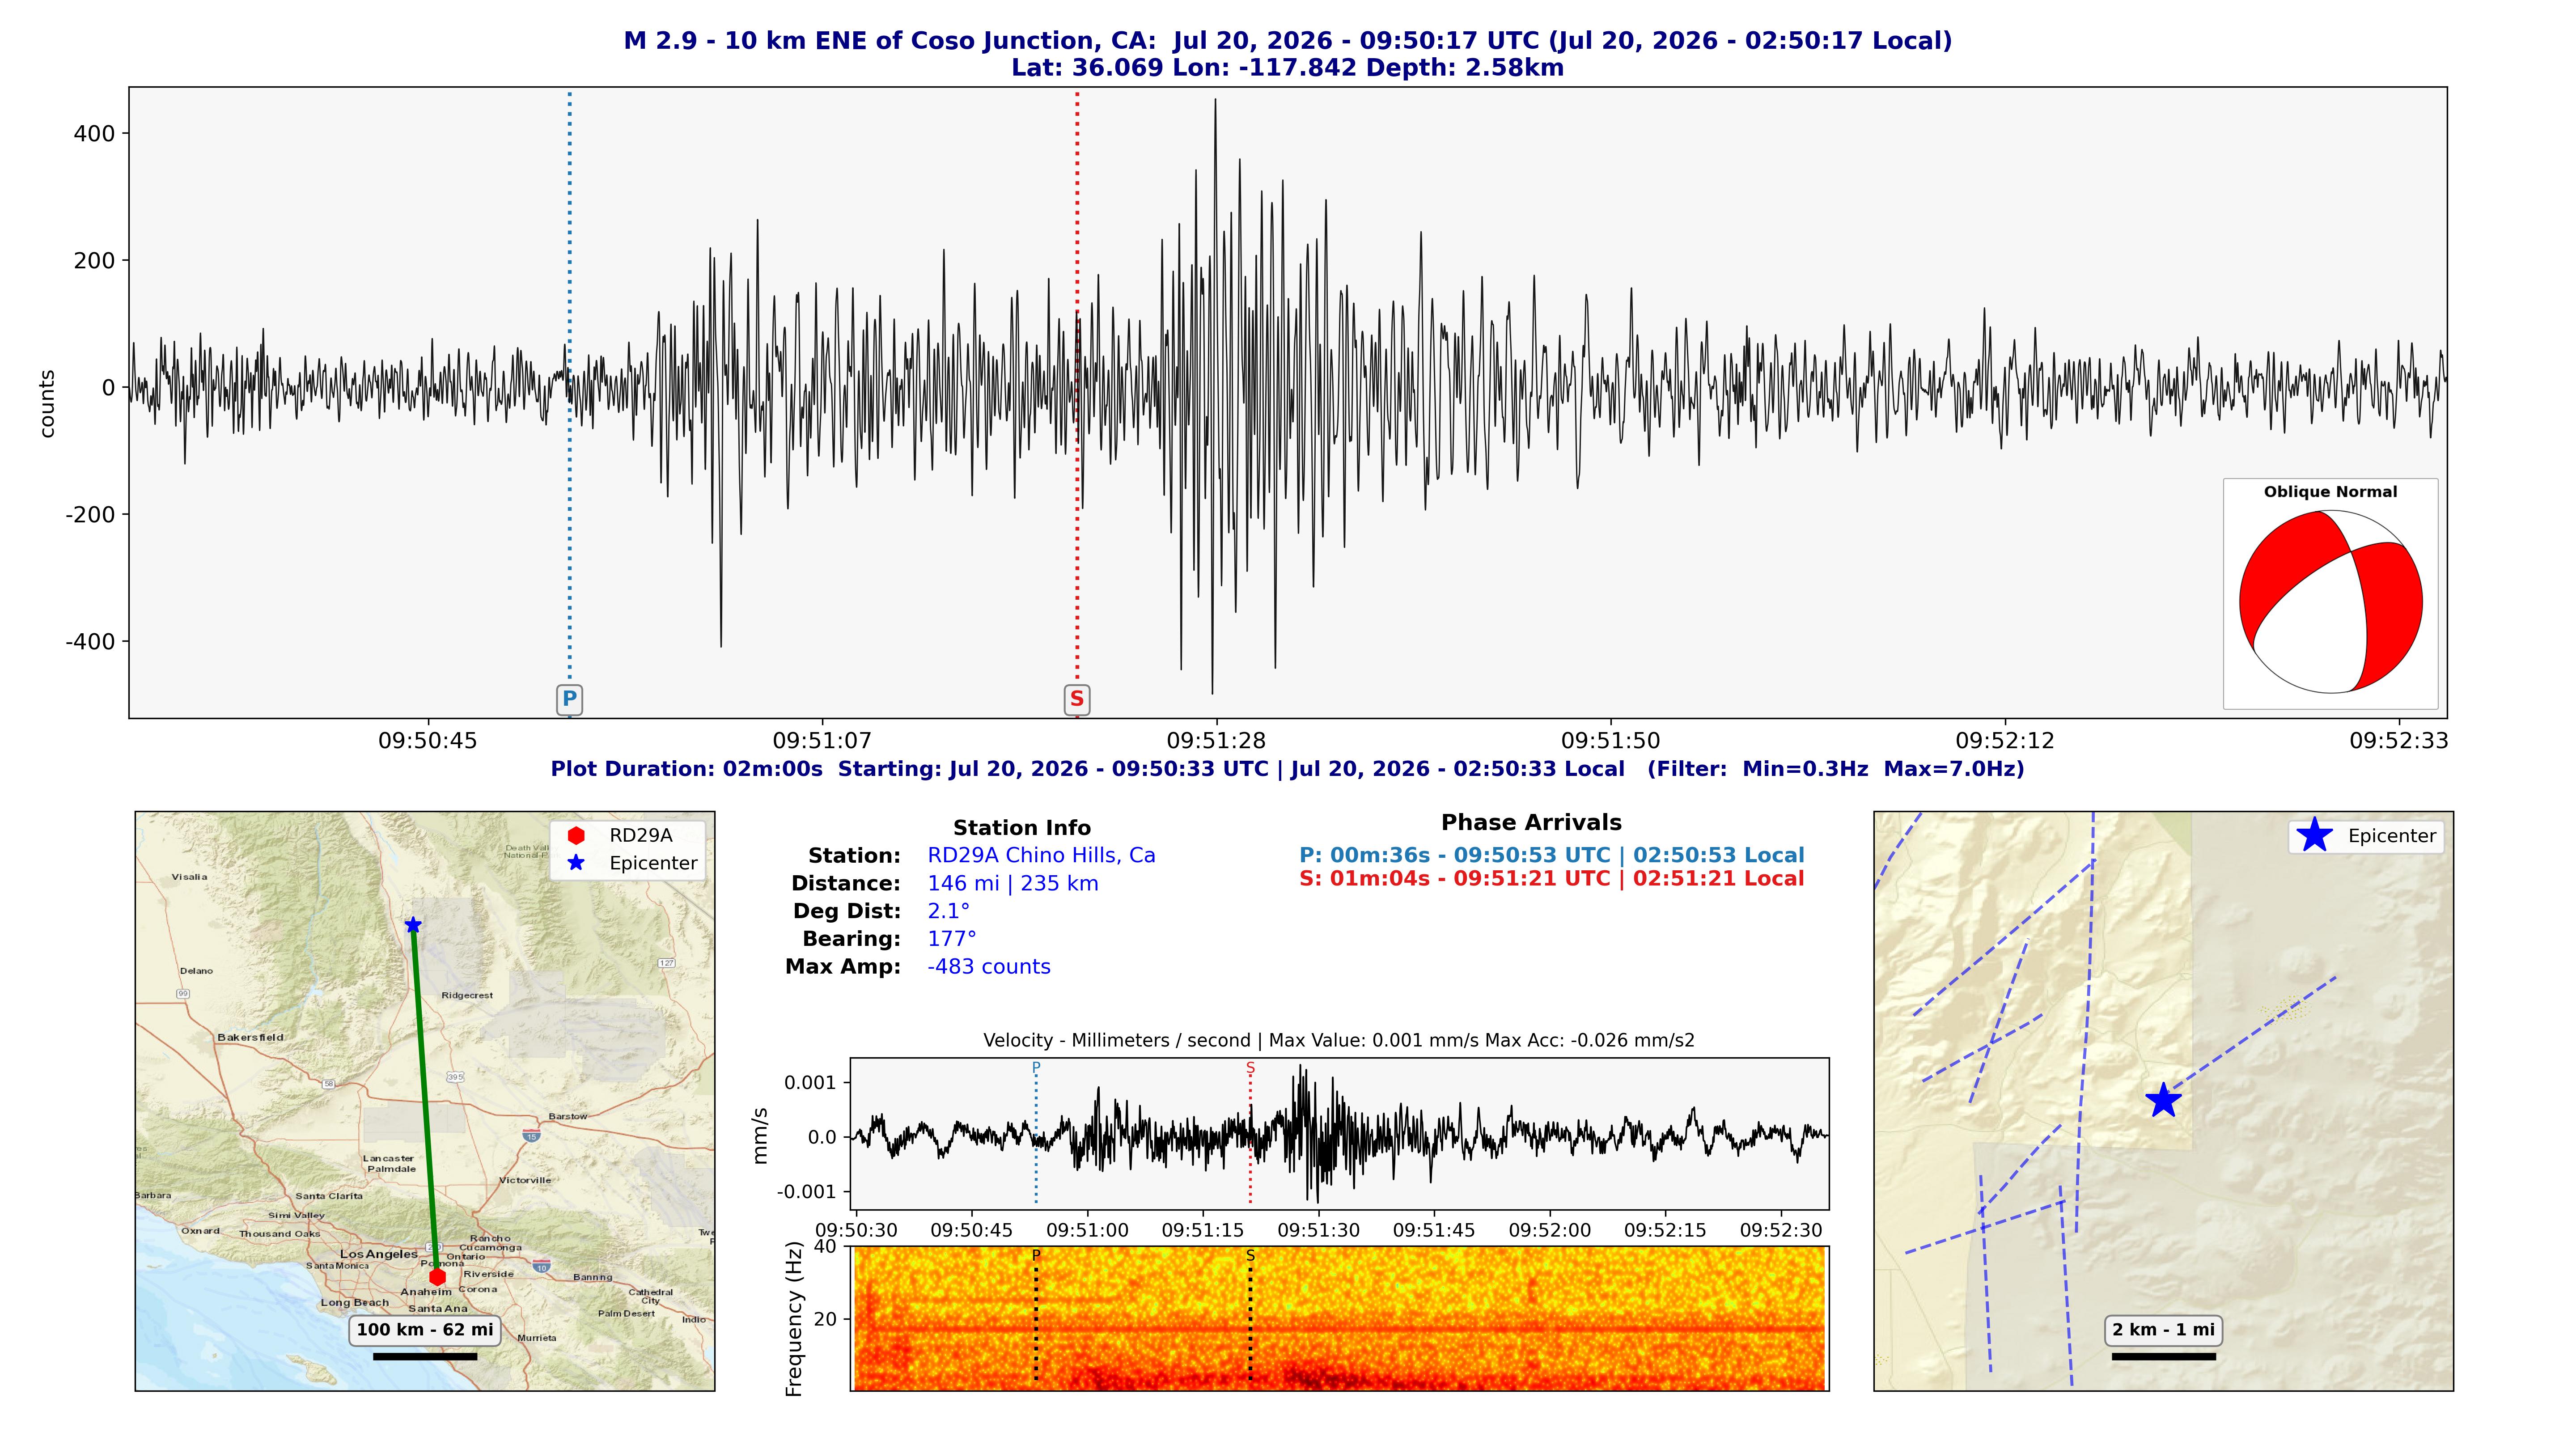Click the 'Epicenter' text in the fault map legend
Image resolution: width=2576 pixels, height=1449 pixels.
[x=2392, y=836]
